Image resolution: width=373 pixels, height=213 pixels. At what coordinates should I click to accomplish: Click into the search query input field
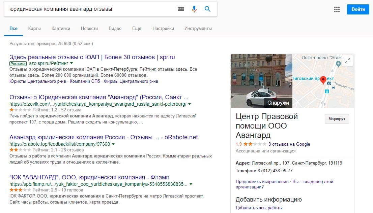tap(90, 9)
